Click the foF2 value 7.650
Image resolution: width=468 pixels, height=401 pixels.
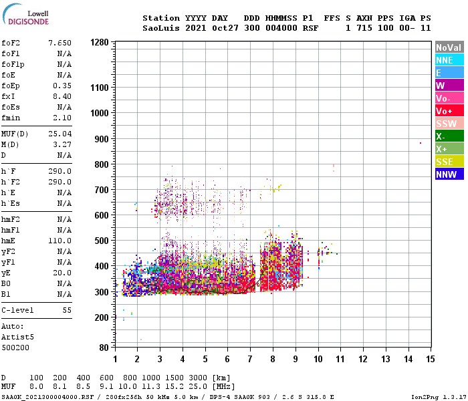(x=60, y=43)
